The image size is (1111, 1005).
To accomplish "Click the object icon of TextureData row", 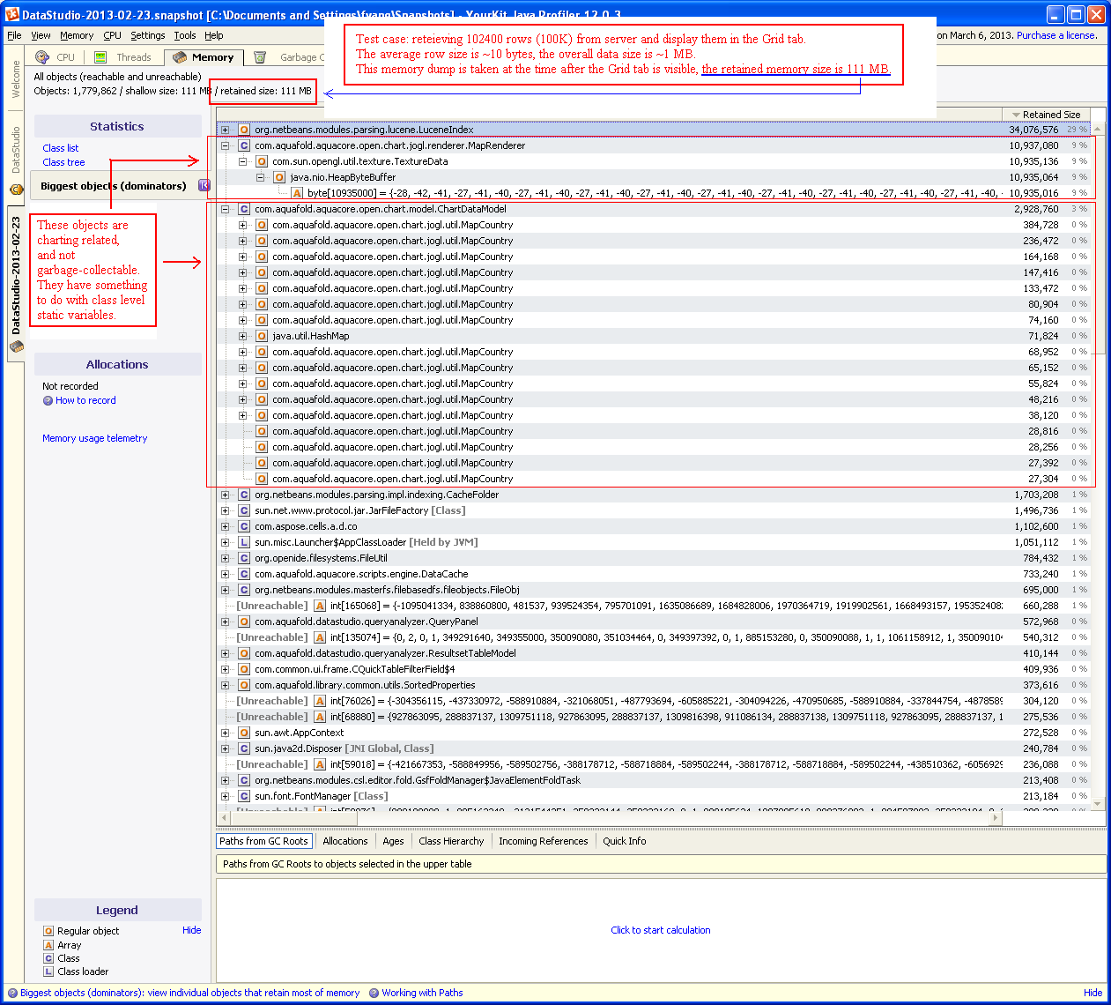I will pyautogui.click(x=262, y=161).
